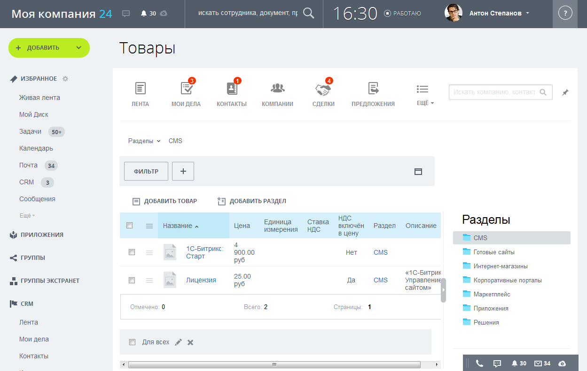
Task: Toggle the grid view window icon
Action: [418, 172]
